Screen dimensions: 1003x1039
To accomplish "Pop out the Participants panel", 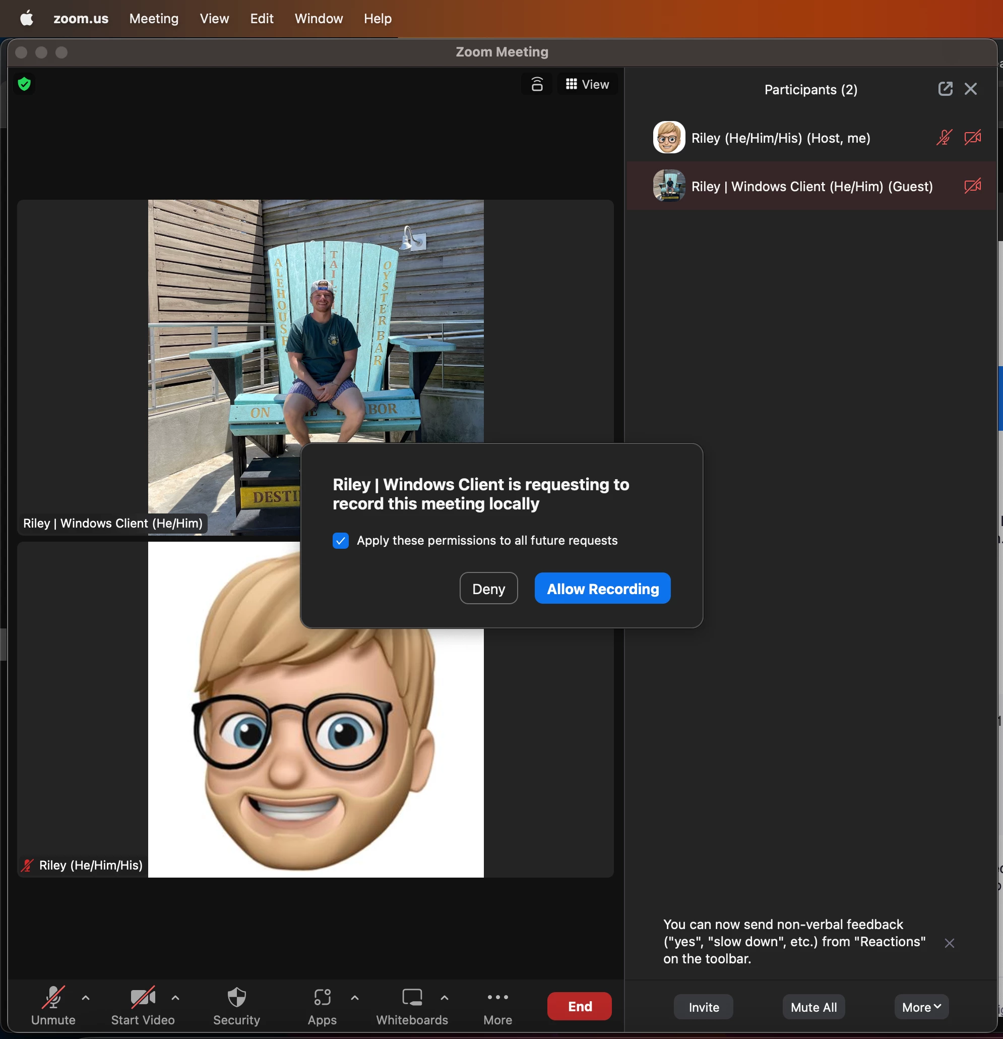I will (945, 89).
